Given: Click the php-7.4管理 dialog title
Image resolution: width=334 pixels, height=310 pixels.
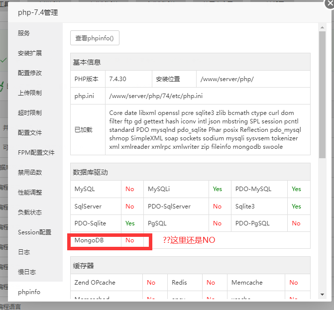Looking at the screenshot, I should [38, 12].
